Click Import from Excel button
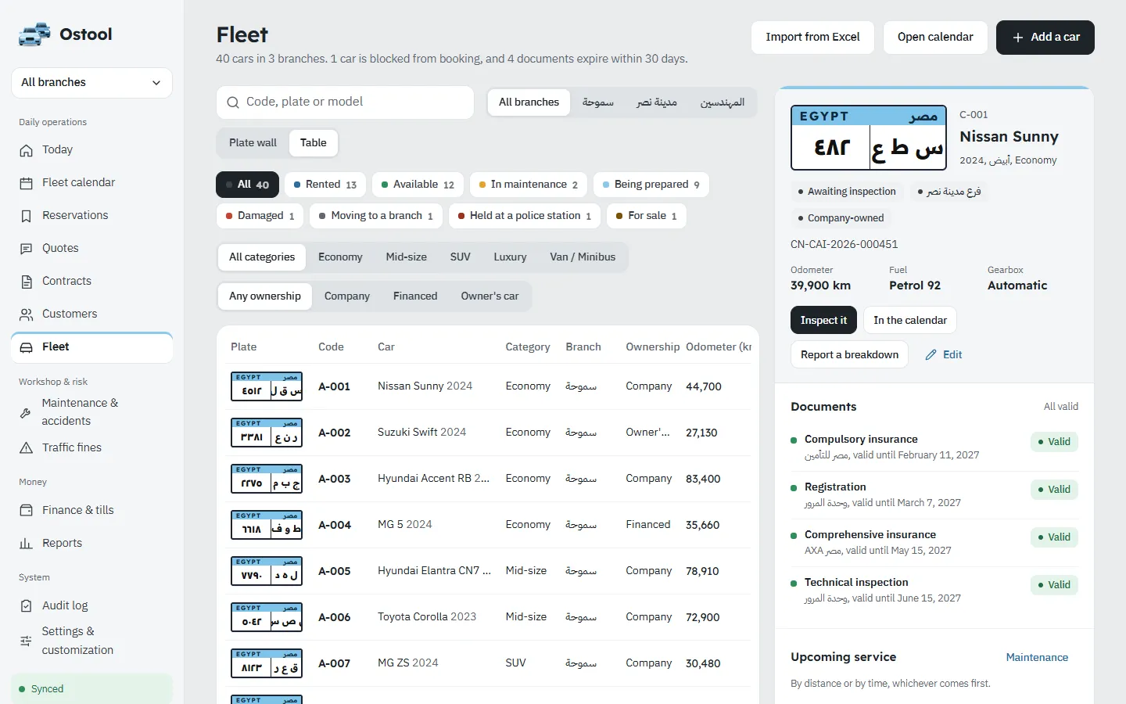 [x=812, y=38]
